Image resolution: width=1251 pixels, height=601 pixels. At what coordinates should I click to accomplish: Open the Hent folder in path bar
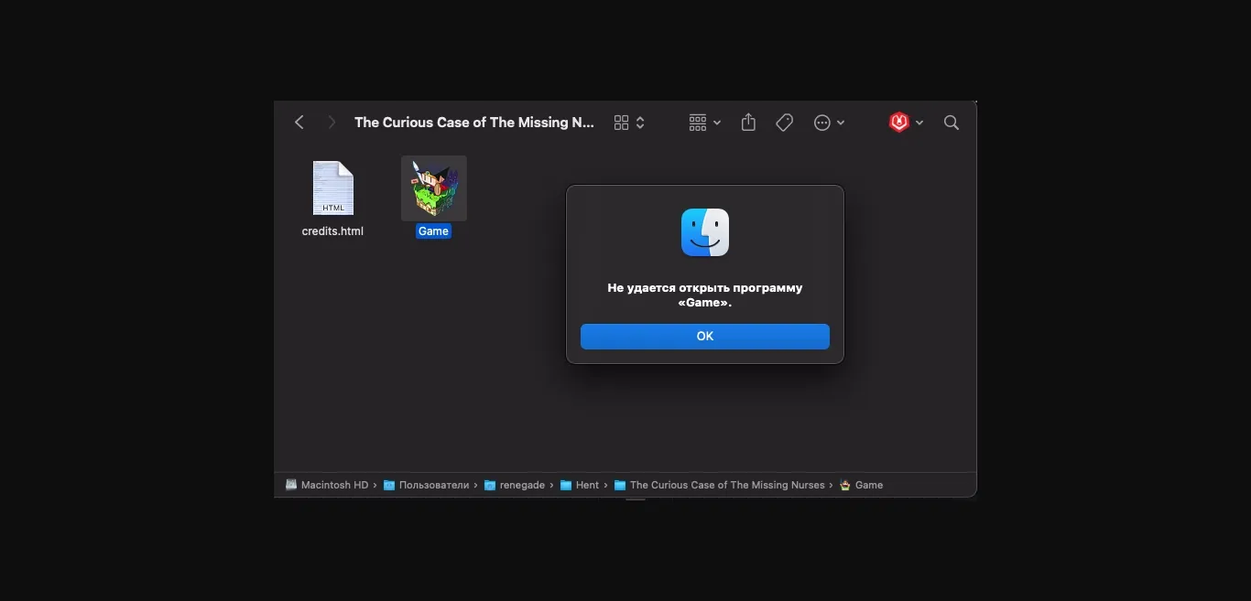point(586,485)
